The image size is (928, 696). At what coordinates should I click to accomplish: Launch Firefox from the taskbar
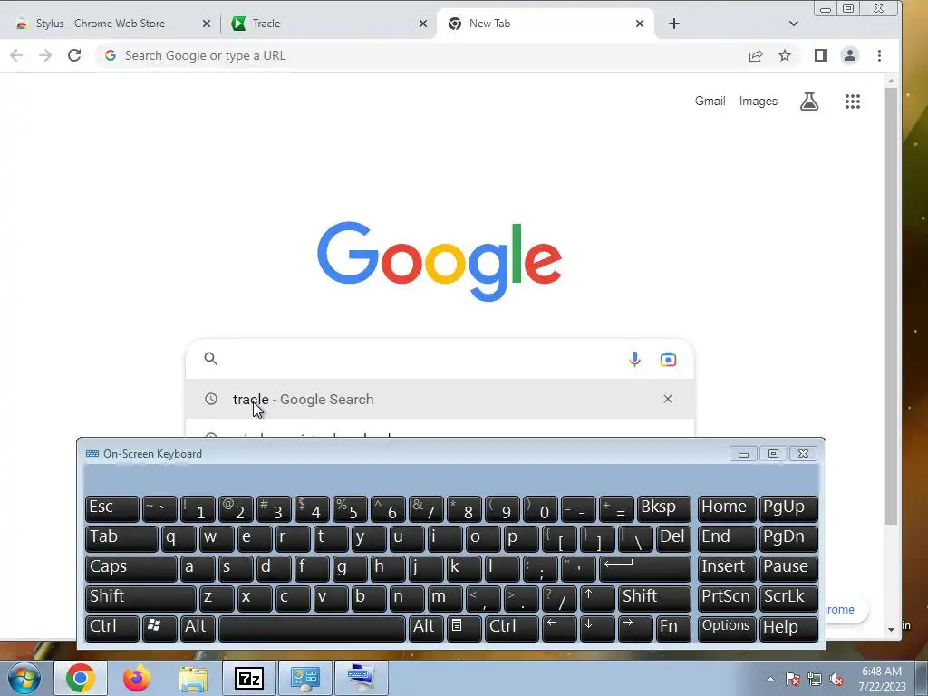coord(136,678)
